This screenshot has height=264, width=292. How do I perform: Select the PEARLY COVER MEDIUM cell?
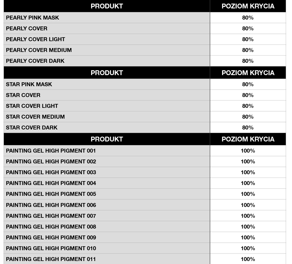(39, 50)
